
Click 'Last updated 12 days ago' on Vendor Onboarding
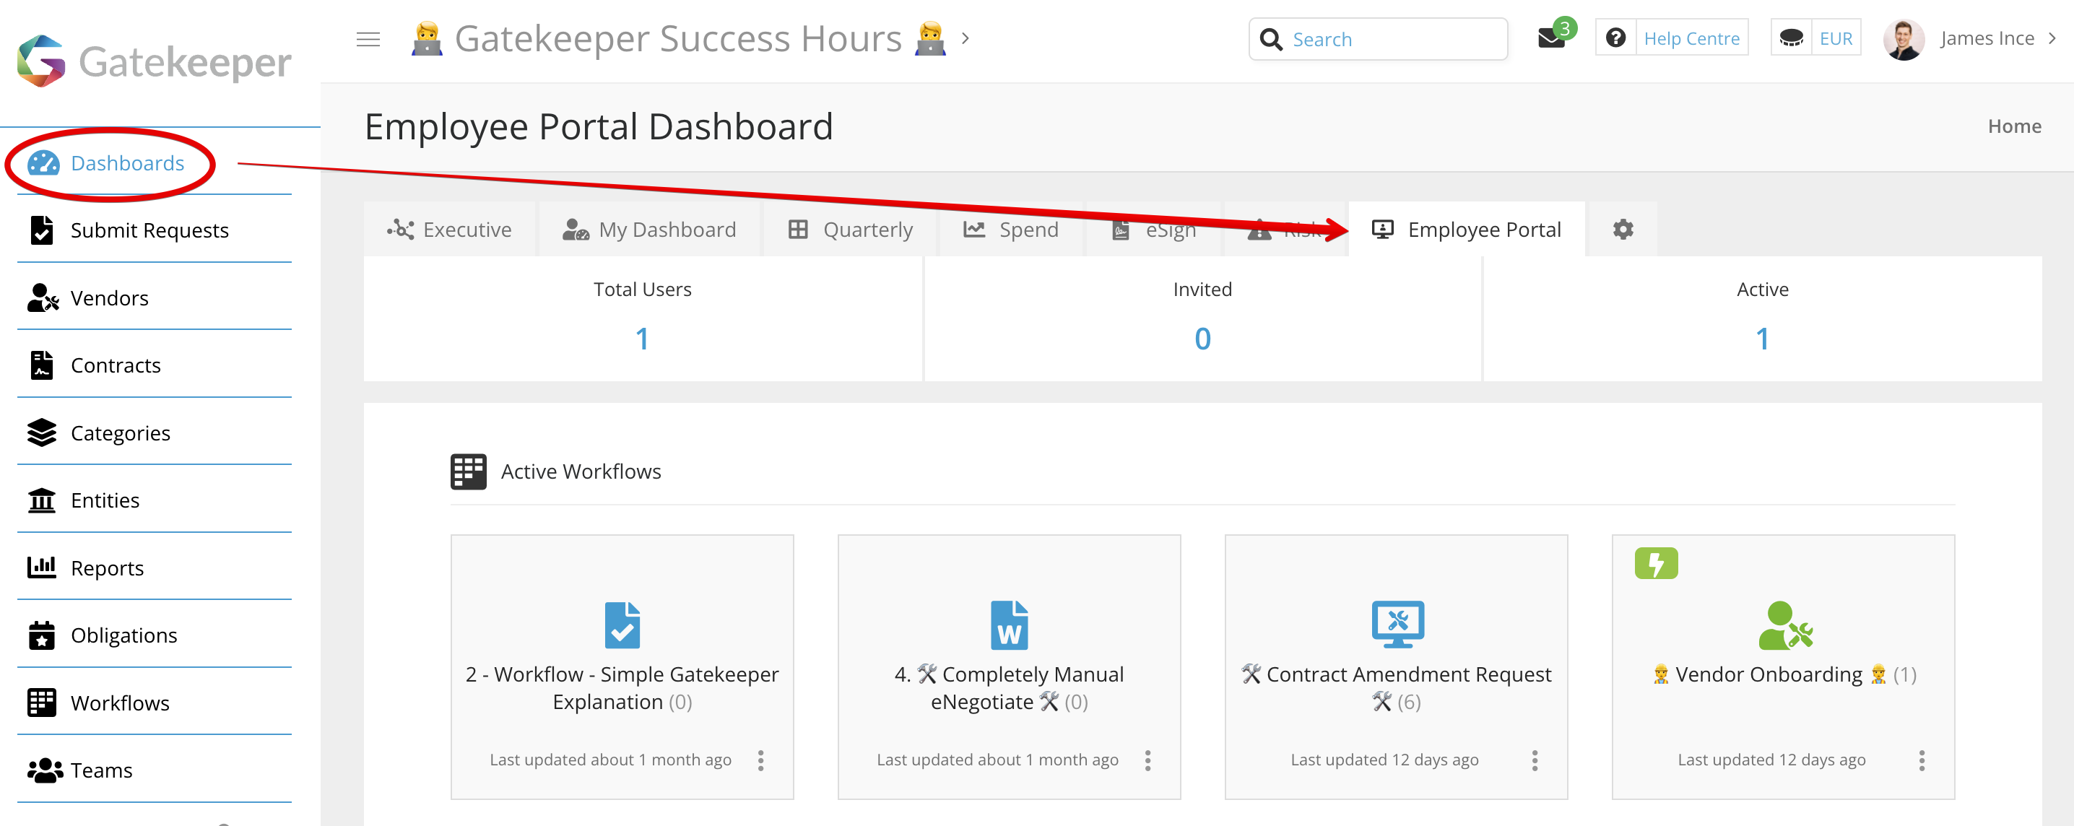pyautogui.click(x=1771, y=760)
